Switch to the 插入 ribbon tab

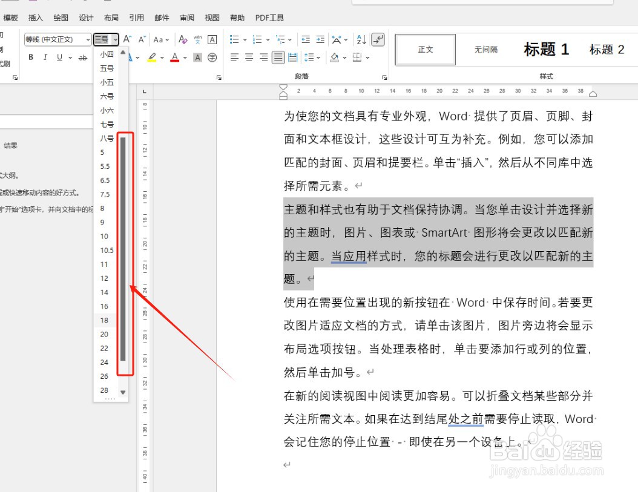35,18
